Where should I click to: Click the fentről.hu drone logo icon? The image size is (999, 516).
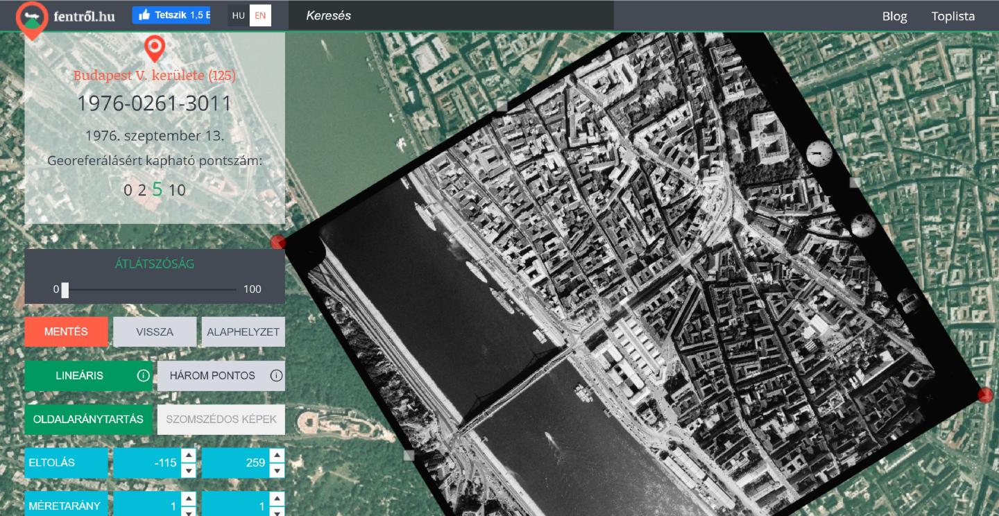32,17
